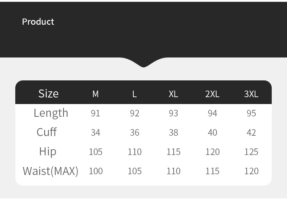Click the Product heading text
Image resolution: width=287 pixels, height=199 pixels.
(38, 22)
